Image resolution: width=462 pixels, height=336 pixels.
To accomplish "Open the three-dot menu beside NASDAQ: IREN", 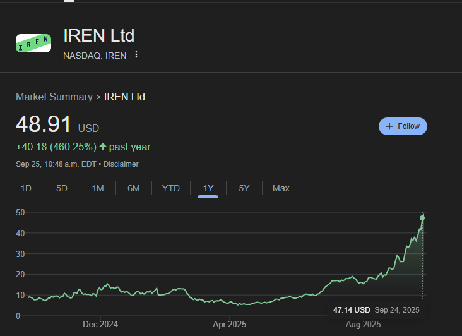I will [x=136, y=54].
